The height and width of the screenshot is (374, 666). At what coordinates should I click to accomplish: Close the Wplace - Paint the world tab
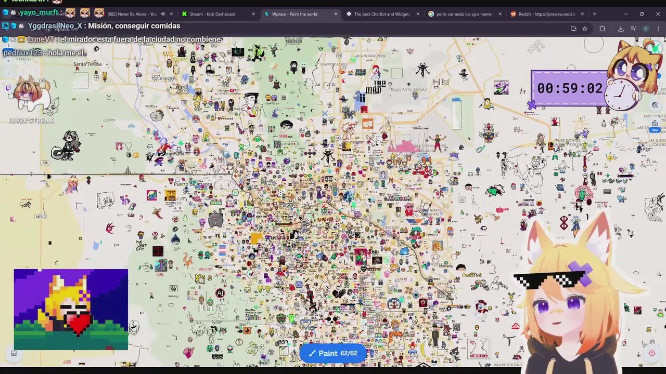click(336, 14)
